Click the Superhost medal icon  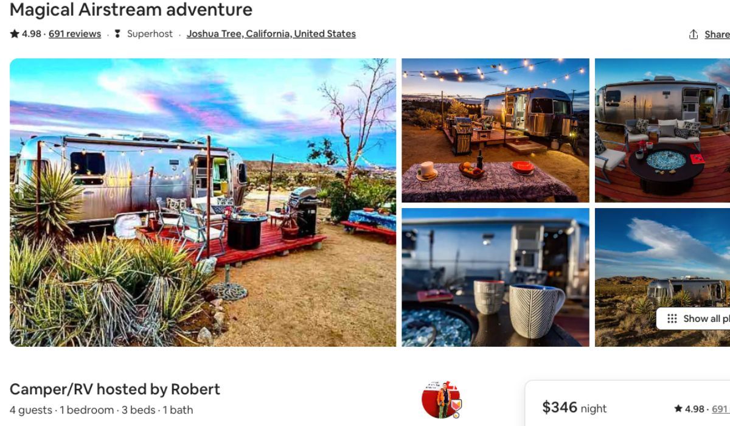(x=117, y=34)
